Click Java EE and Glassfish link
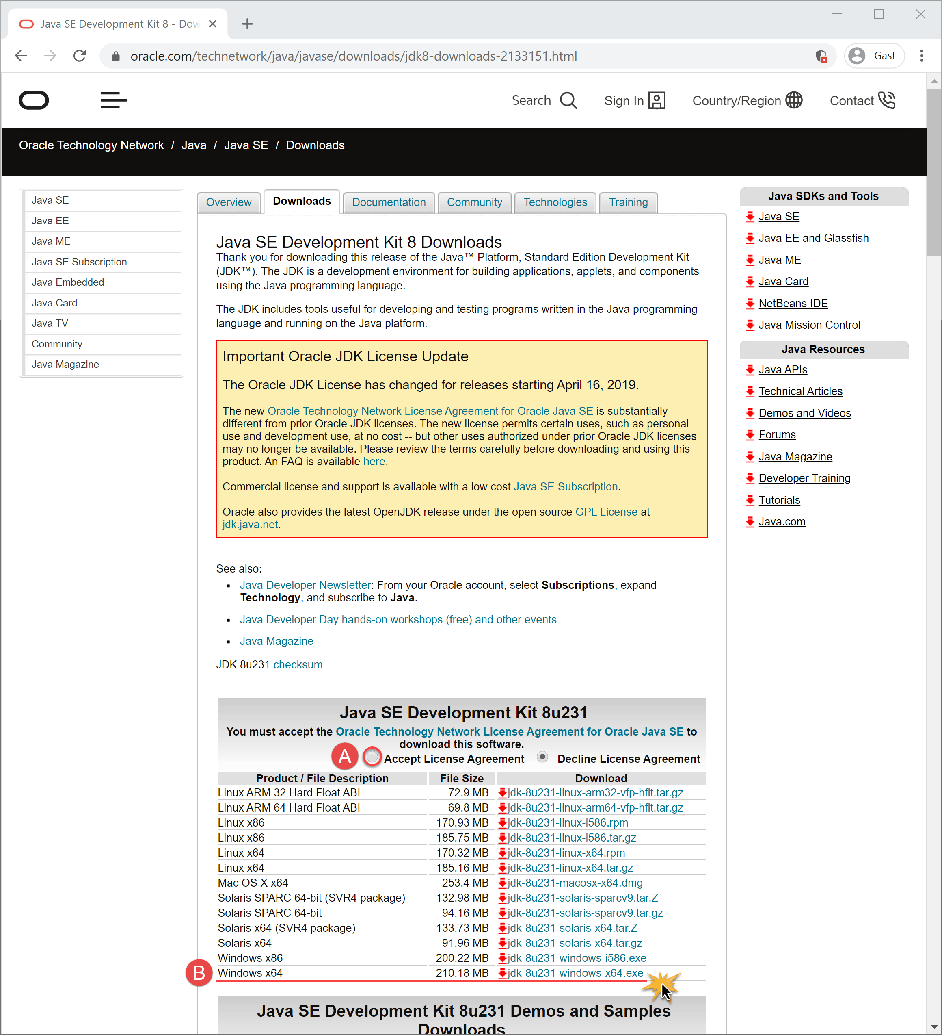This screenshot has height=1035, width=942. [x=814, y=238]
